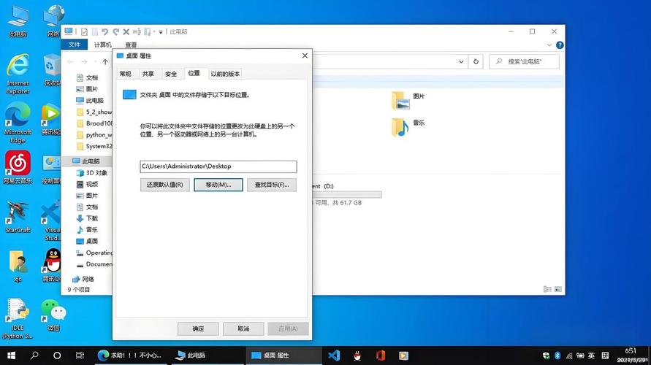Screen dimensions: 651x365
Task: Open the 音乐 folder in Explorer content pane
Action: (408, 127)
